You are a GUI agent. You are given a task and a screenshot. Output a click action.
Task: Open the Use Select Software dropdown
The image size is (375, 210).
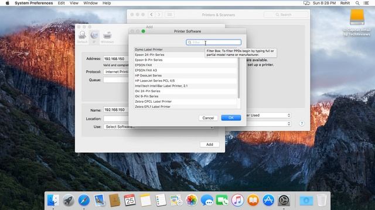pos(159,127)
